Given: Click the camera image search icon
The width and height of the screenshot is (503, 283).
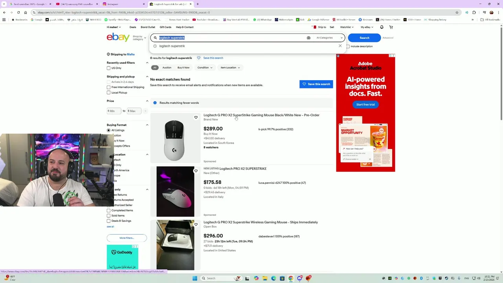Looking at the screenshot, I should (x=308, y=38).
